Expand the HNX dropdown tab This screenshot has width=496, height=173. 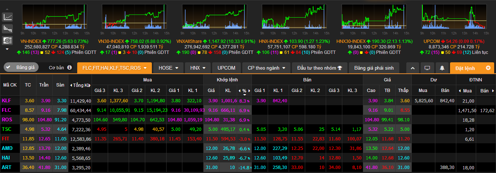[x=198, y=68]
